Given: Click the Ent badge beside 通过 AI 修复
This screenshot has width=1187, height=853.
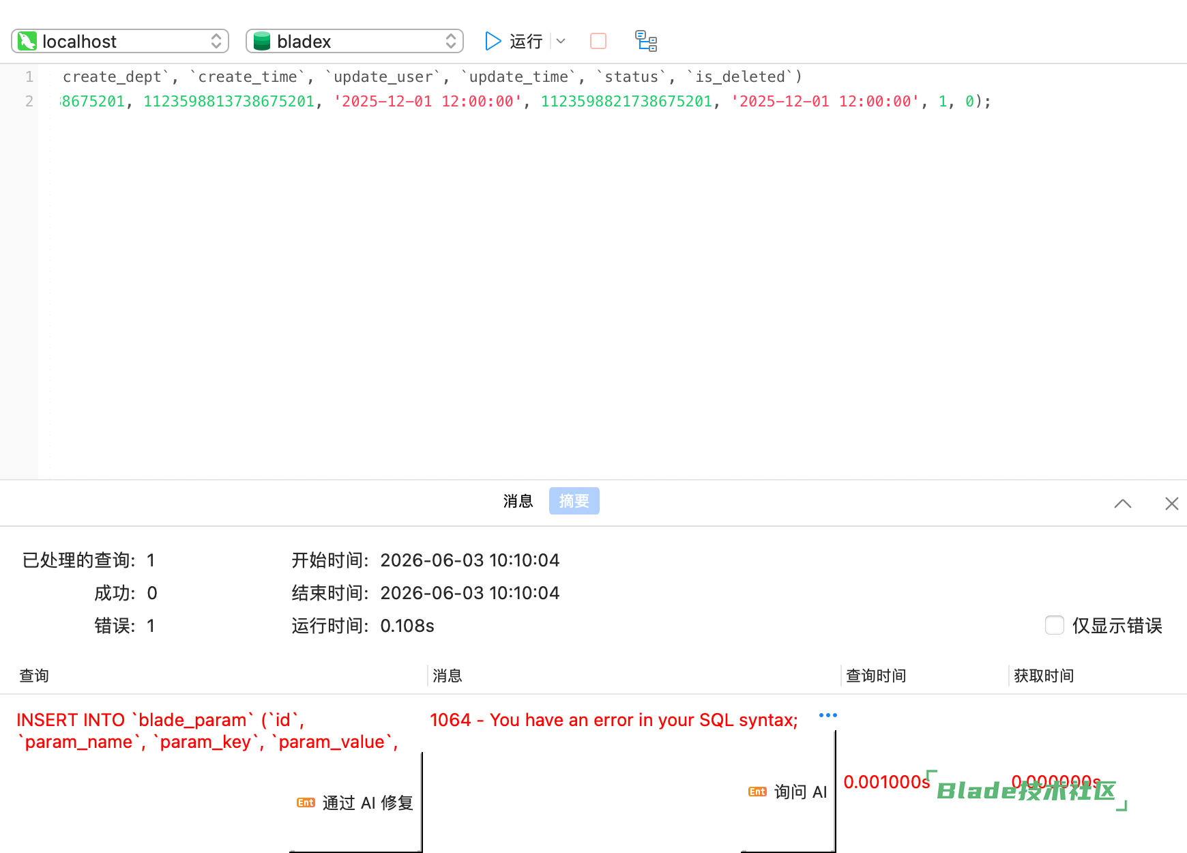Looking at the screenshot, I should tap(306, 803).
